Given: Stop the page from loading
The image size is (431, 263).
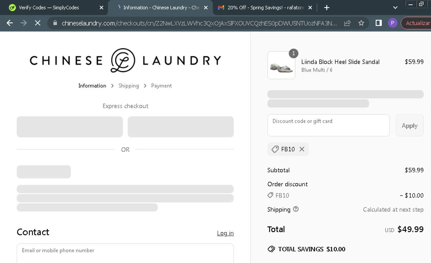Looking at the screenshot, I should pyautogui.click(x=38, y=23).
